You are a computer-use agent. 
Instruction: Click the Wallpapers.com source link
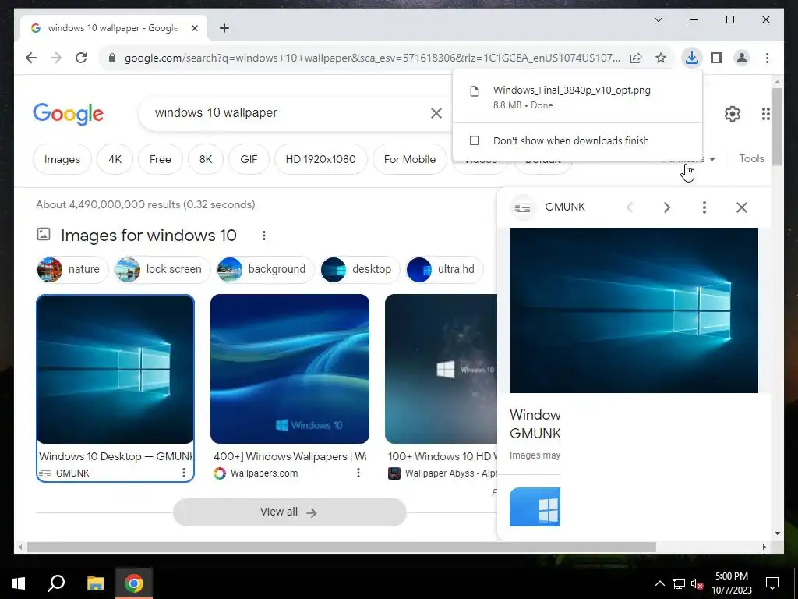(x=263, y=473)
